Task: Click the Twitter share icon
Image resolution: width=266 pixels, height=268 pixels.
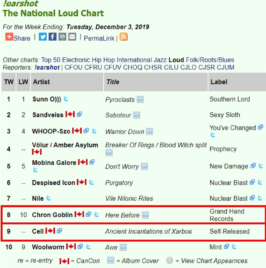Action: pyautogui.click(x=43, y=37)
